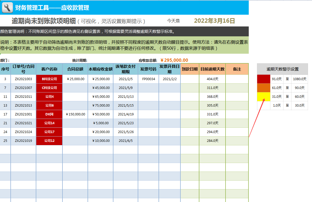Select contract total ¥150,000.00
This screenshot has width=312, height=202.
pos(75,114)
